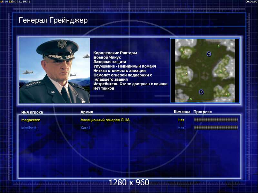
Task: Click team value 'Нет' for localhost
Action: (x=181, y=128)
